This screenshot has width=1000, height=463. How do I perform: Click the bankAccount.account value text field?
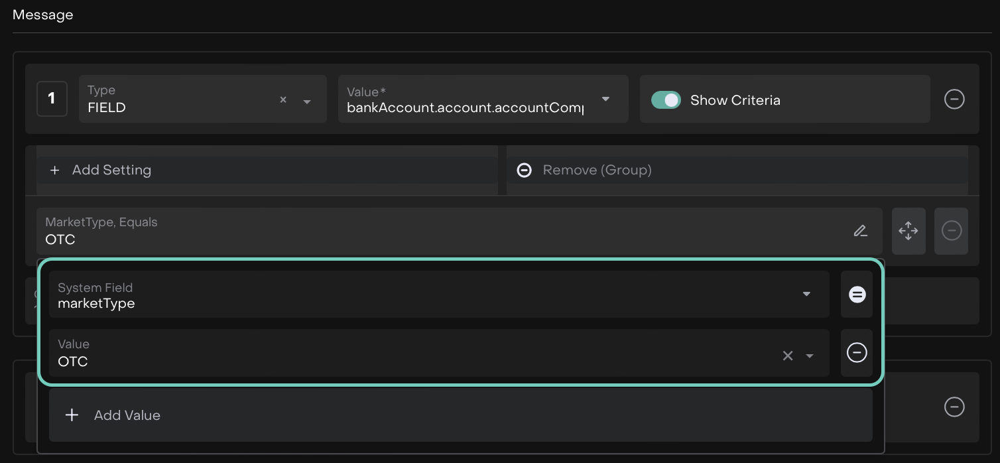click(x=464, y=107)
